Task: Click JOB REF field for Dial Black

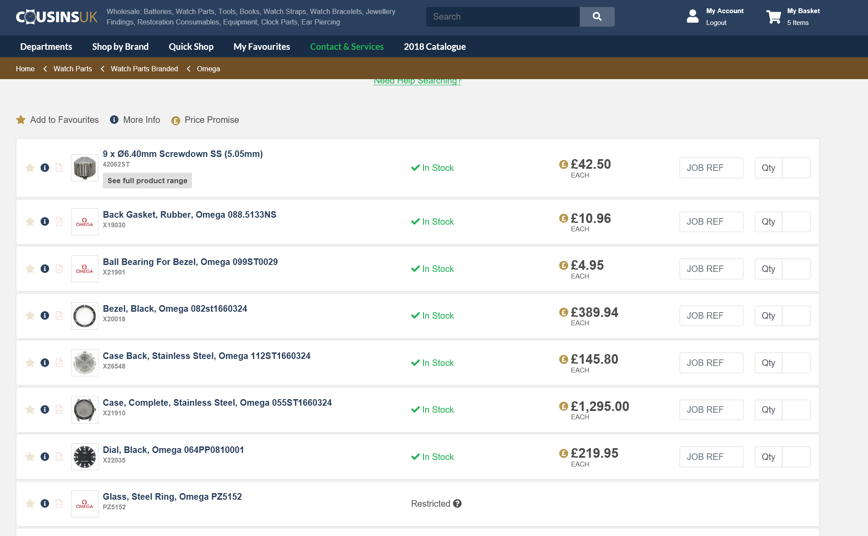Action: coord(711,457)
